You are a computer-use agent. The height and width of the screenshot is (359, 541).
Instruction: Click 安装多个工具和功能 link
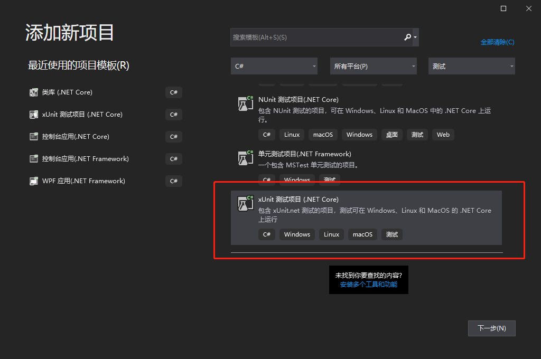[368, 285]
